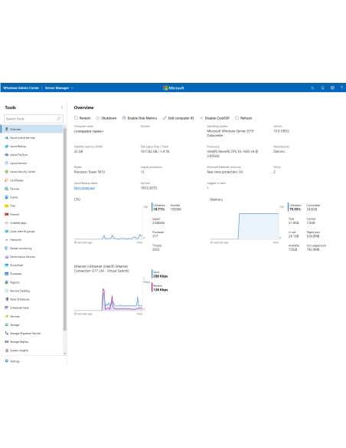
Task: Collapse the Tools panel chevron
Action: click(x=62, y=107)
